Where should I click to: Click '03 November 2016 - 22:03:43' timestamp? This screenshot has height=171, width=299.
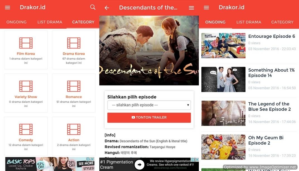tap(272, 49)
